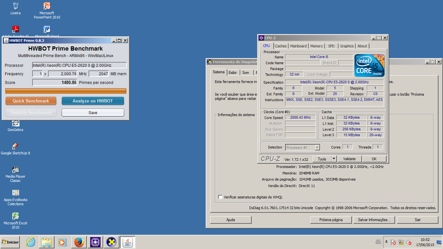This screenshot has height=249, width=443.
Task: Click Sair button in DirectX diagnostic
Action: 418,220
